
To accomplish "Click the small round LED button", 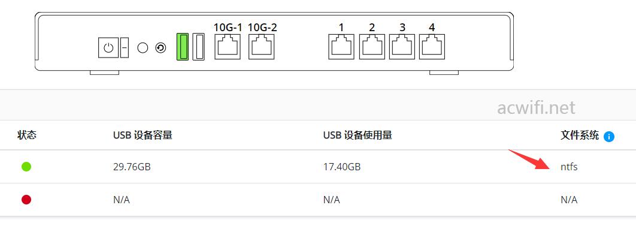I will (143, 48).
